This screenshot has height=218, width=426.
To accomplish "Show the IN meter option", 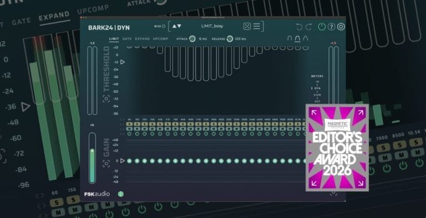I will tap(317, 82).
